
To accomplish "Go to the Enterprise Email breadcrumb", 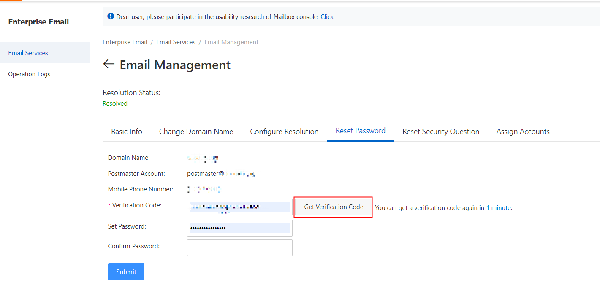I will (125, 42).
